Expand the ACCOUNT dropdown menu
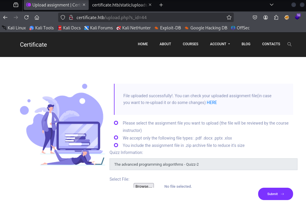The width and height of the screenshot is (306, 203). click(220, 44)
